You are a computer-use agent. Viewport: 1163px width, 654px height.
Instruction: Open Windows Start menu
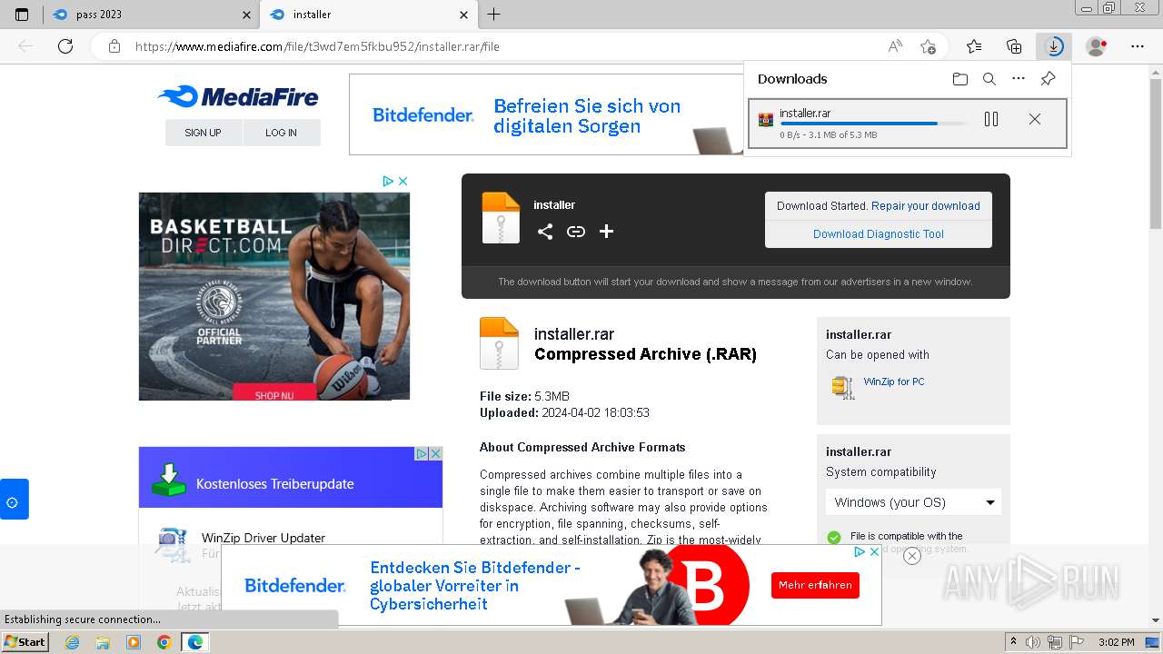pos(25,642)
